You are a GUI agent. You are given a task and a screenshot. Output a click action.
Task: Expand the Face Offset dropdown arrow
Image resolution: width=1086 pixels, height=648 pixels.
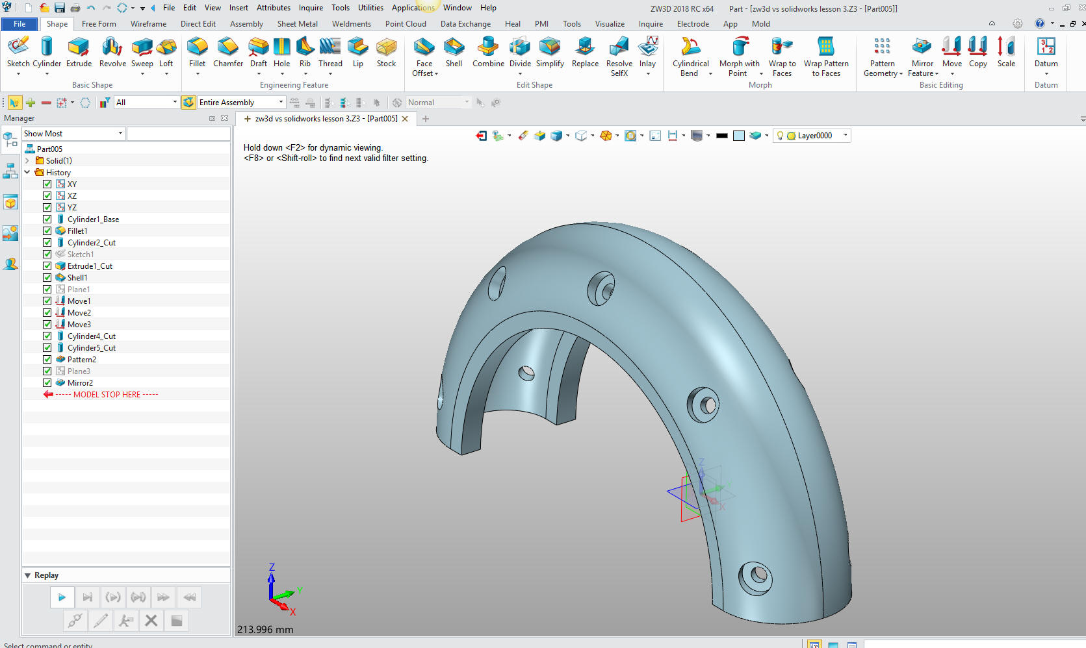tap(436, 74)
